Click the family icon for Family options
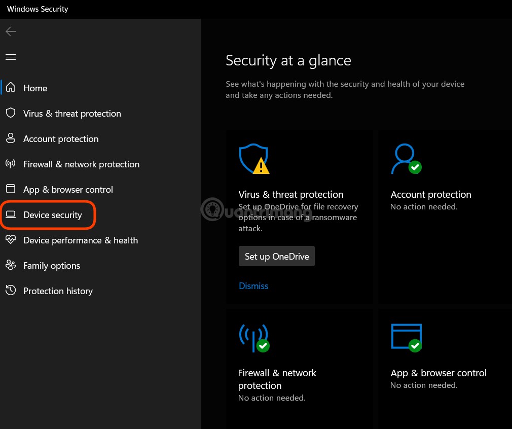The image size is (512, 429). click(11, 265)
